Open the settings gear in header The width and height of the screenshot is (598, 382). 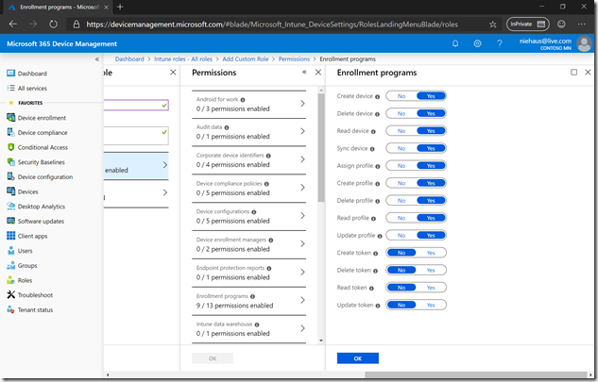click(x=477, y=42)
